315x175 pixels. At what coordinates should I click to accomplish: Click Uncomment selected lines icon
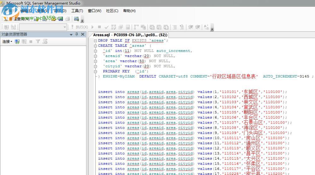point(182,27)
